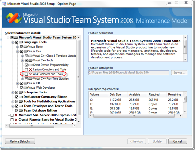
Task: Click the Feature install path field
Action: pos(128,73)
